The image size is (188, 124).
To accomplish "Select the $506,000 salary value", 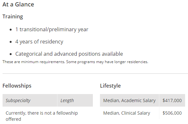I will pos(172,113).
